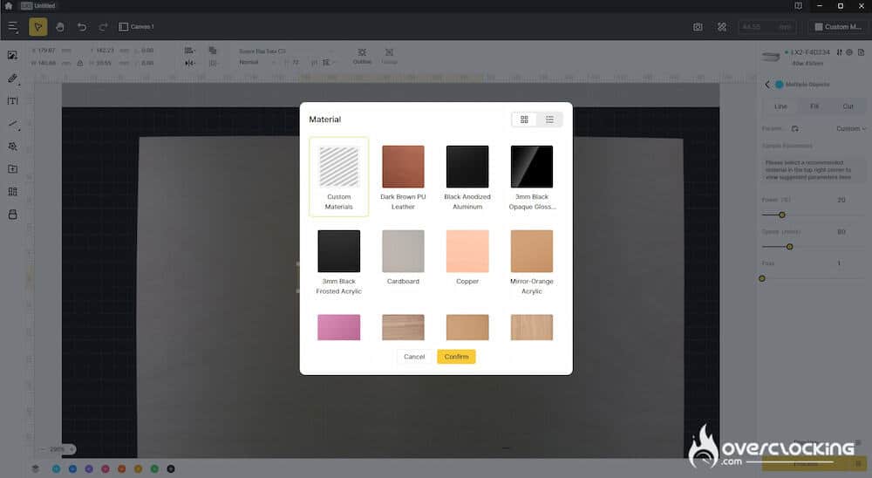
Task: Go to the Home screen icon
Action: (9, 6)
